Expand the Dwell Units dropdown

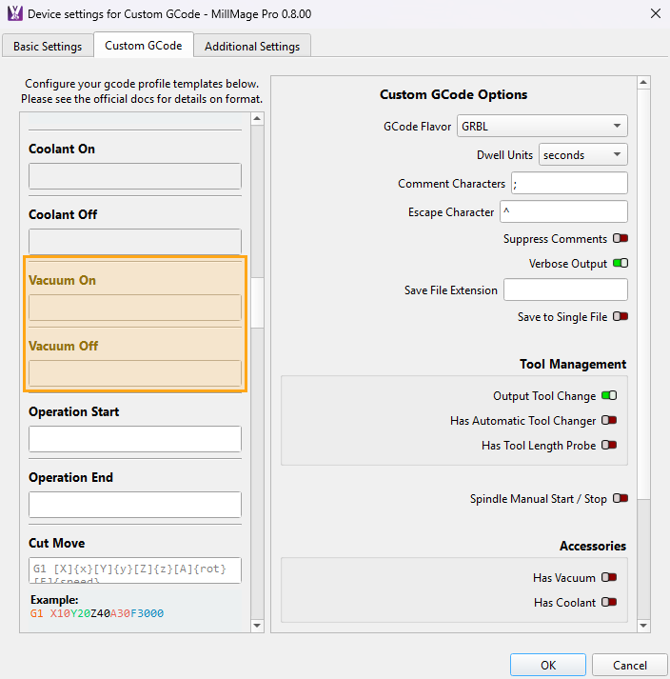coord(582,155)
